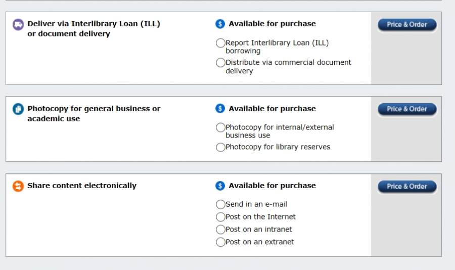This screenshot has height=270, width=455.
Task: Pick Post on an extranet option
Action: [220, 242]
